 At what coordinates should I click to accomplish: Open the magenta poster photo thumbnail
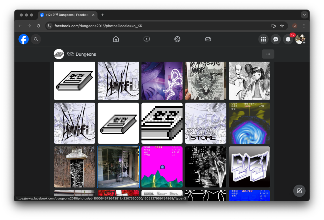(162, 167)
